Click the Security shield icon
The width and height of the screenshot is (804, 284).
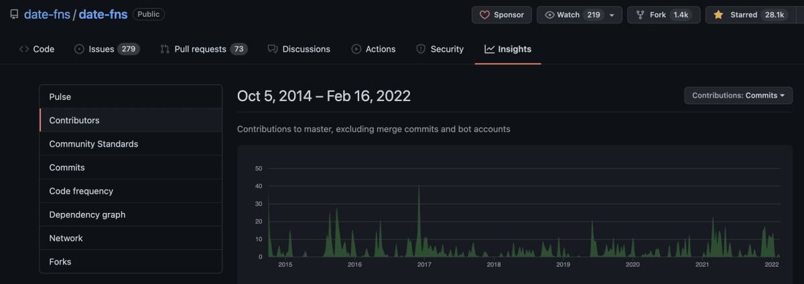pos(421,49)
